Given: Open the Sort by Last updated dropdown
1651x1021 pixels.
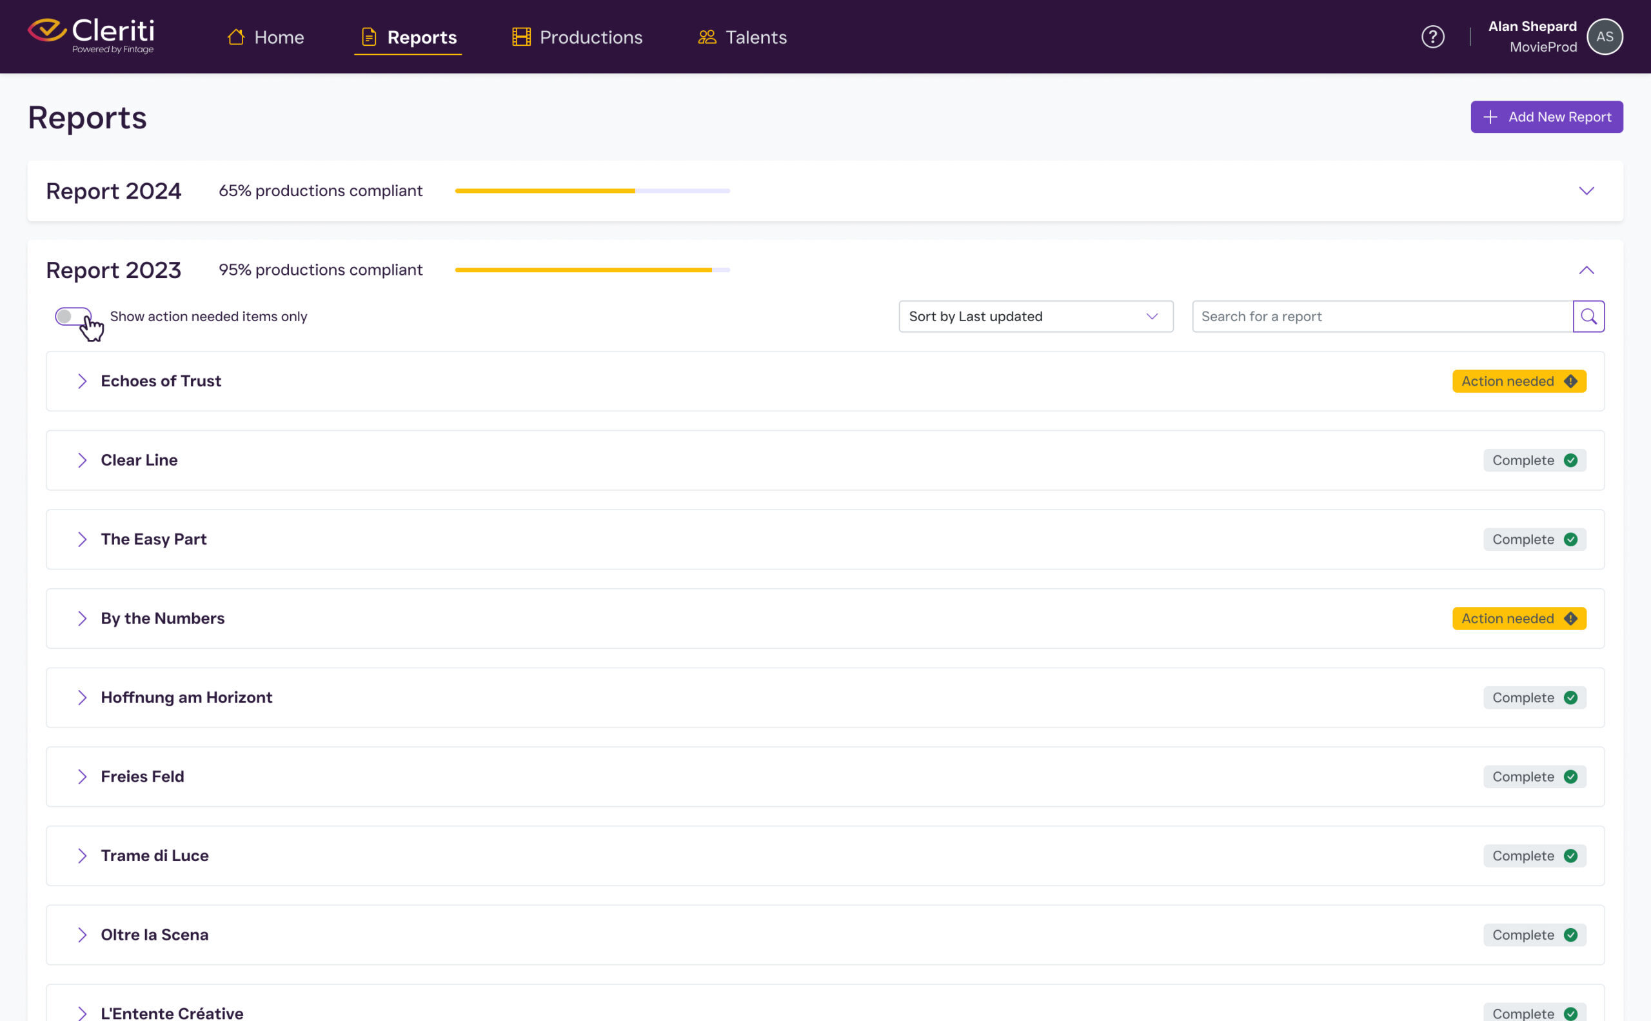Looking at the screenshot, I should tap(1036, 316).
